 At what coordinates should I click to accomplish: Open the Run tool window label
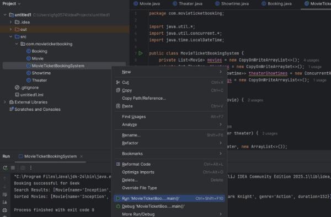click(6, 156)
